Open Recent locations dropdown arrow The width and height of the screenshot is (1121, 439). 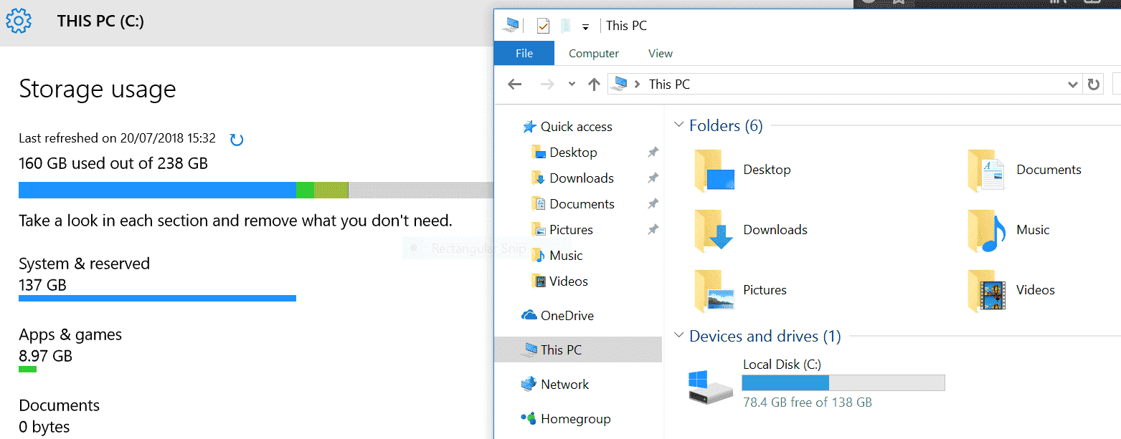pos(572,85)
